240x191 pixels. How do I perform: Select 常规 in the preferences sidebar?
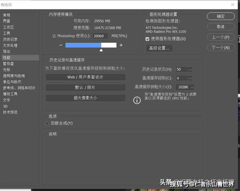7,15
